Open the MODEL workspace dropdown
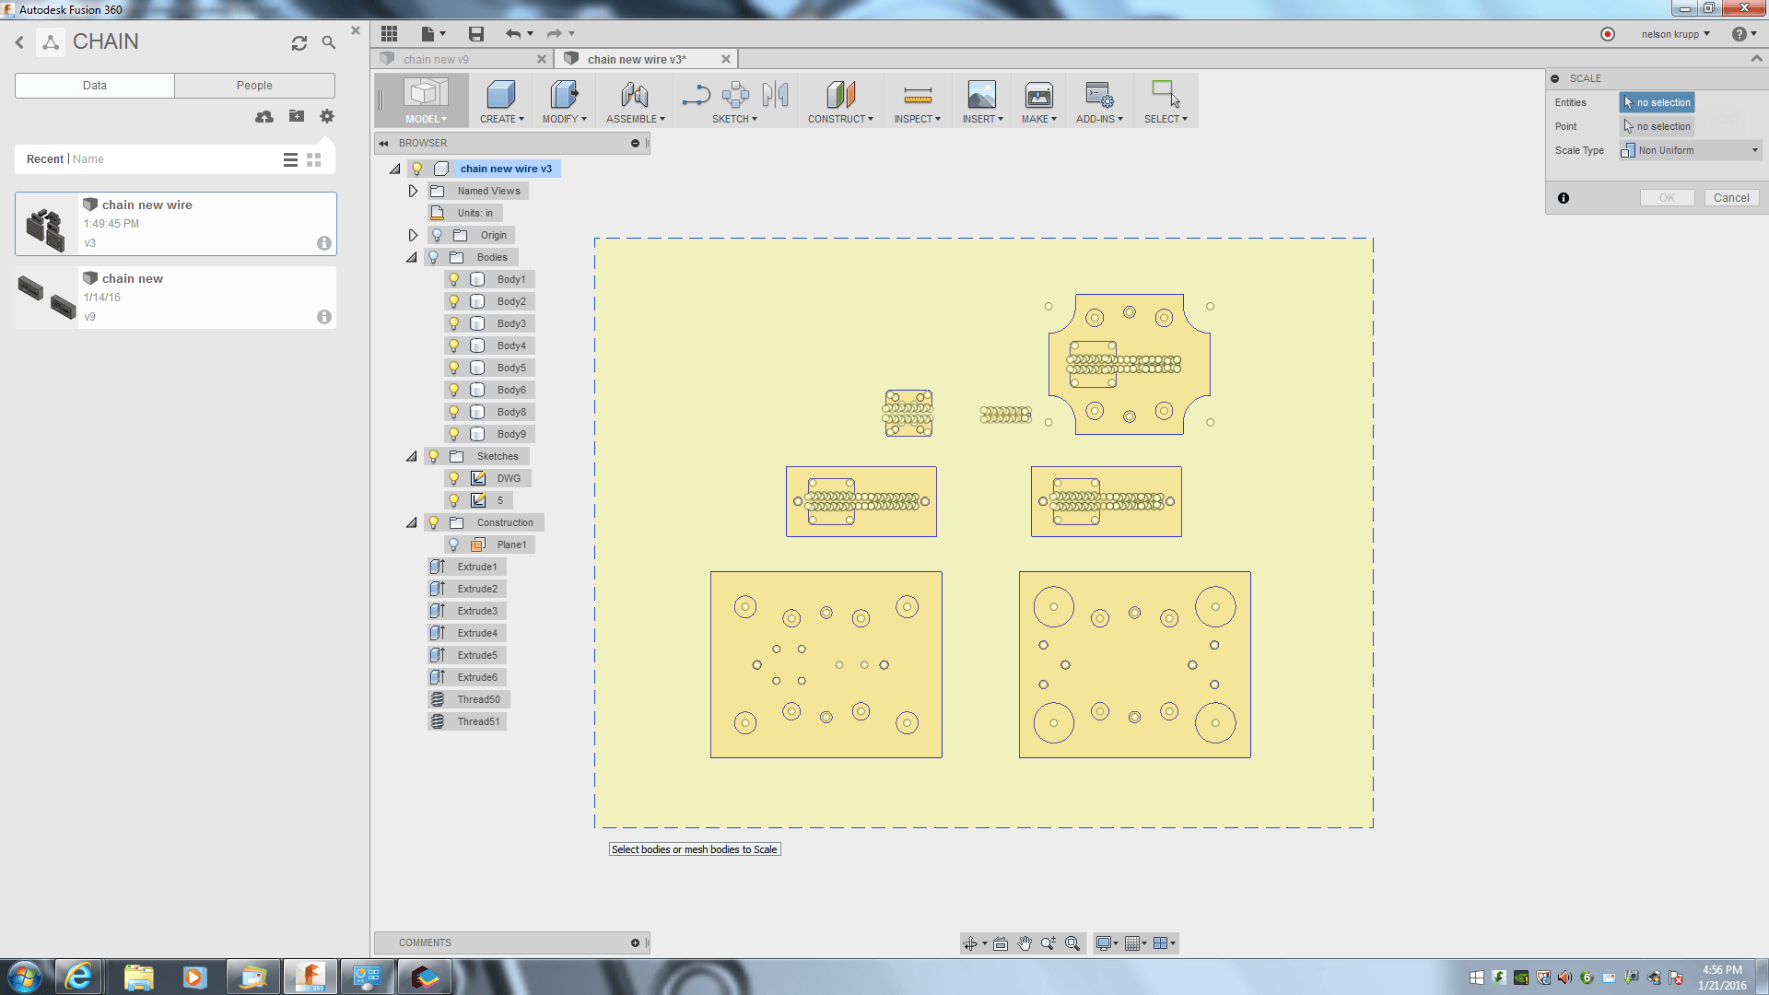This screenshot has width=1769, height=995. click(x=425, y=119)
